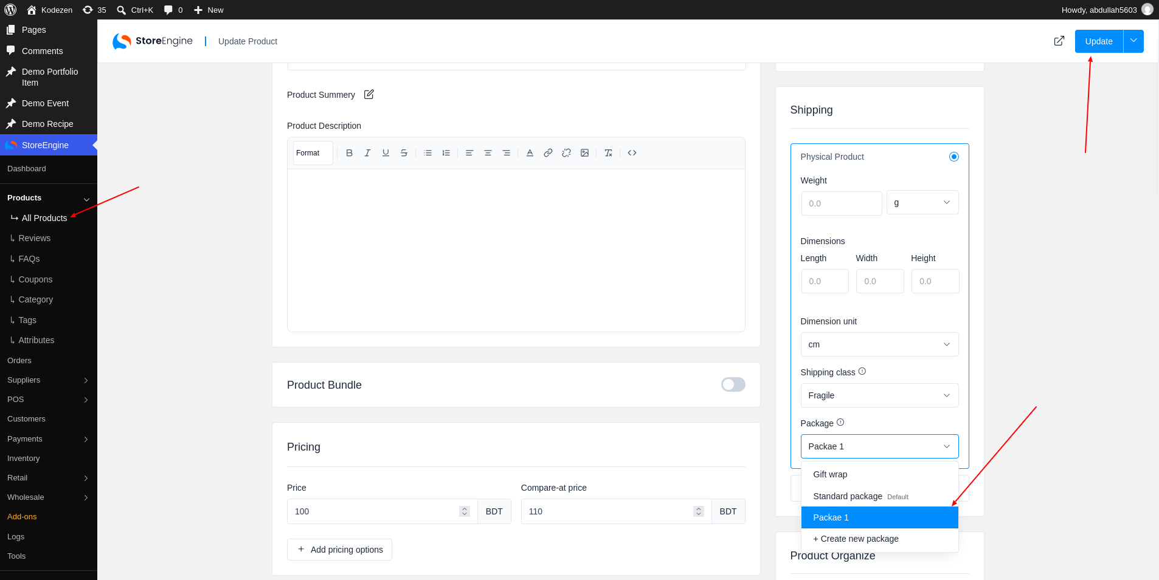
Task: Remove link with unlink icon
Action: [x=566, y=153]
